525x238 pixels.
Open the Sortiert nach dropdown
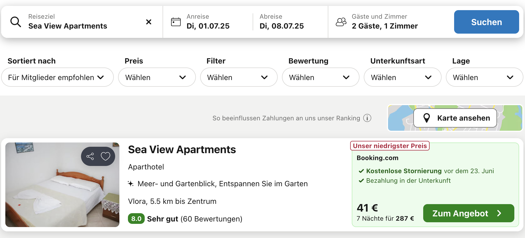(58, 77)
